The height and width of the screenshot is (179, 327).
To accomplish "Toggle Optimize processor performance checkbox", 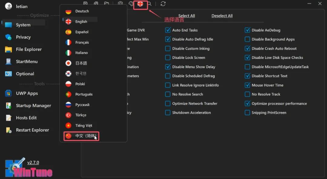I will [247, 103].
